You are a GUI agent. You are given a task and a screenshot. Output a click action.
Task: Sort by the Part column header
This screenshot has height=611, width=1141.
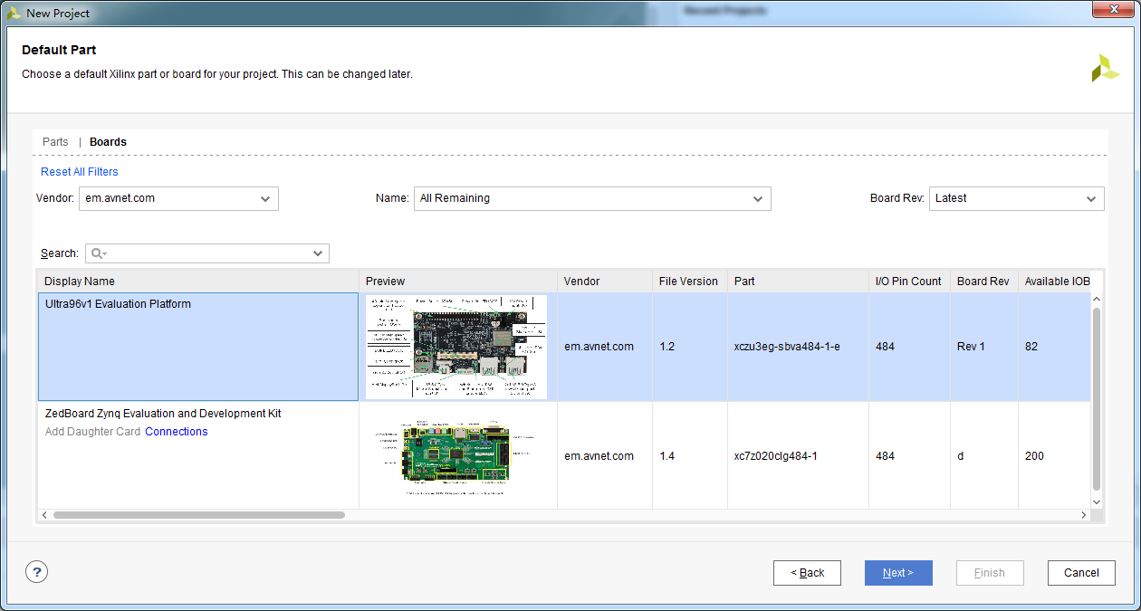(798, 282)
